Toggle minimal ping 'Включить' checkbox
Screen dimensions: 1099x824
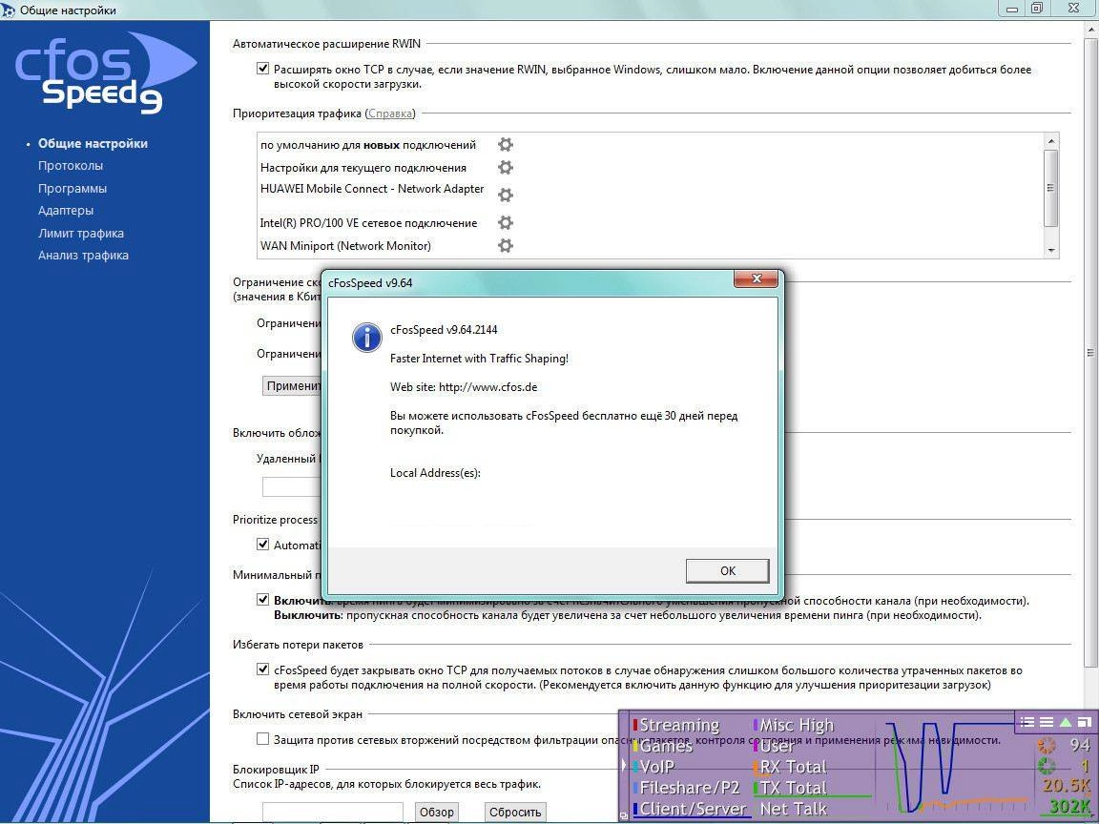coord(263,599)
